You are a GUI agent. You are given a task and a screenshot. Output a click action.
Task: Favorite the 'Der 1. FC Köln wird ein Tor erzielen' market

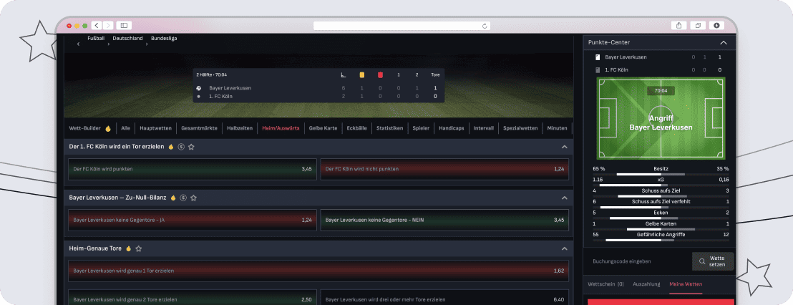tap(191, 147)
